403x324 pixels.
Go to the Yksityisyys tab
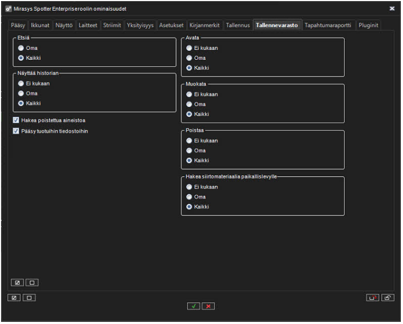tap(140, 25)
